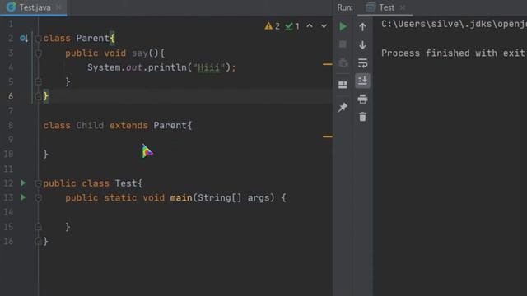Select the Test tab in Run panel

(385, 7)
